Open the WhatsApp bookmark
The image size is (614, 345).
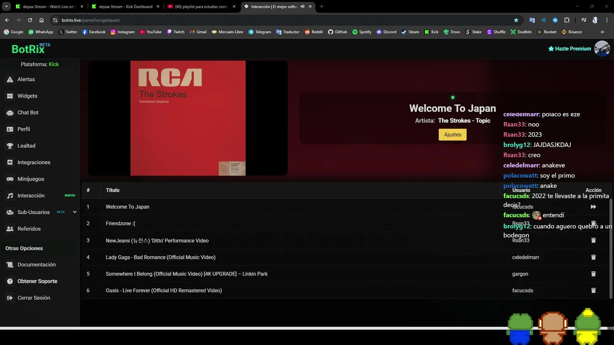pyautogui.click(x=40, y=32)
